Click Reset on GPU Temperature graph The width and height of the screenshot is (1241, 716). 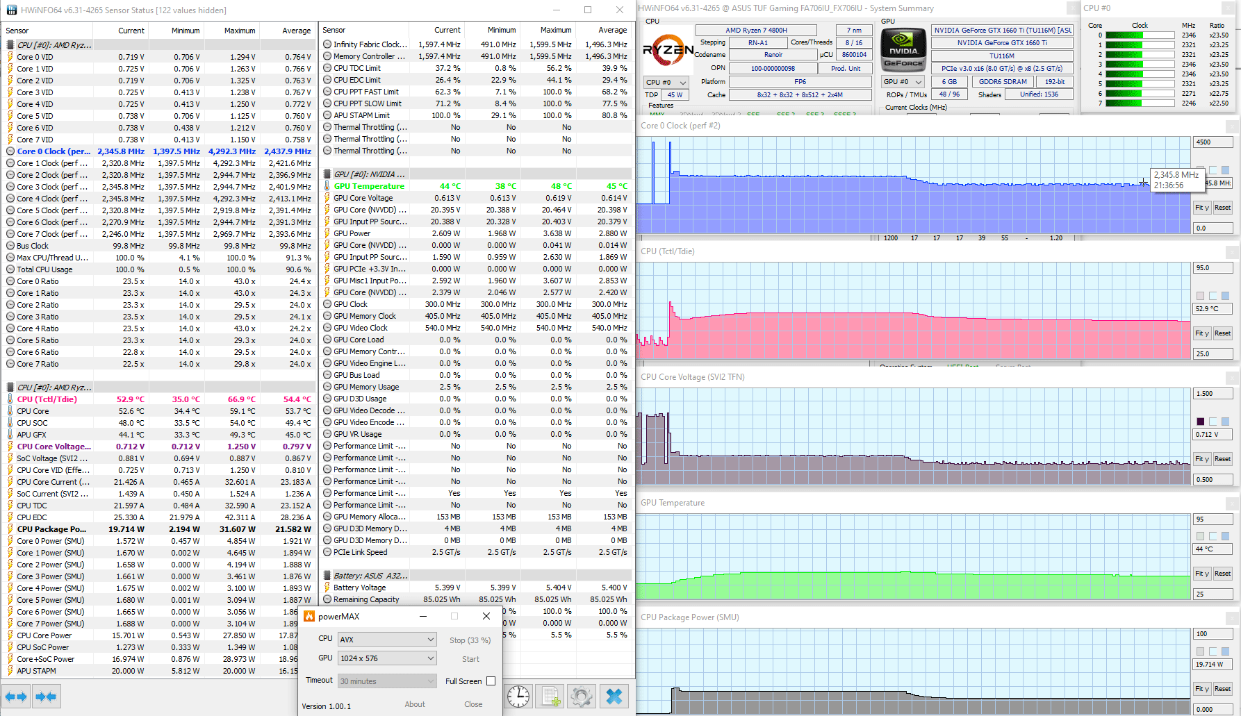click(1222, 574)
